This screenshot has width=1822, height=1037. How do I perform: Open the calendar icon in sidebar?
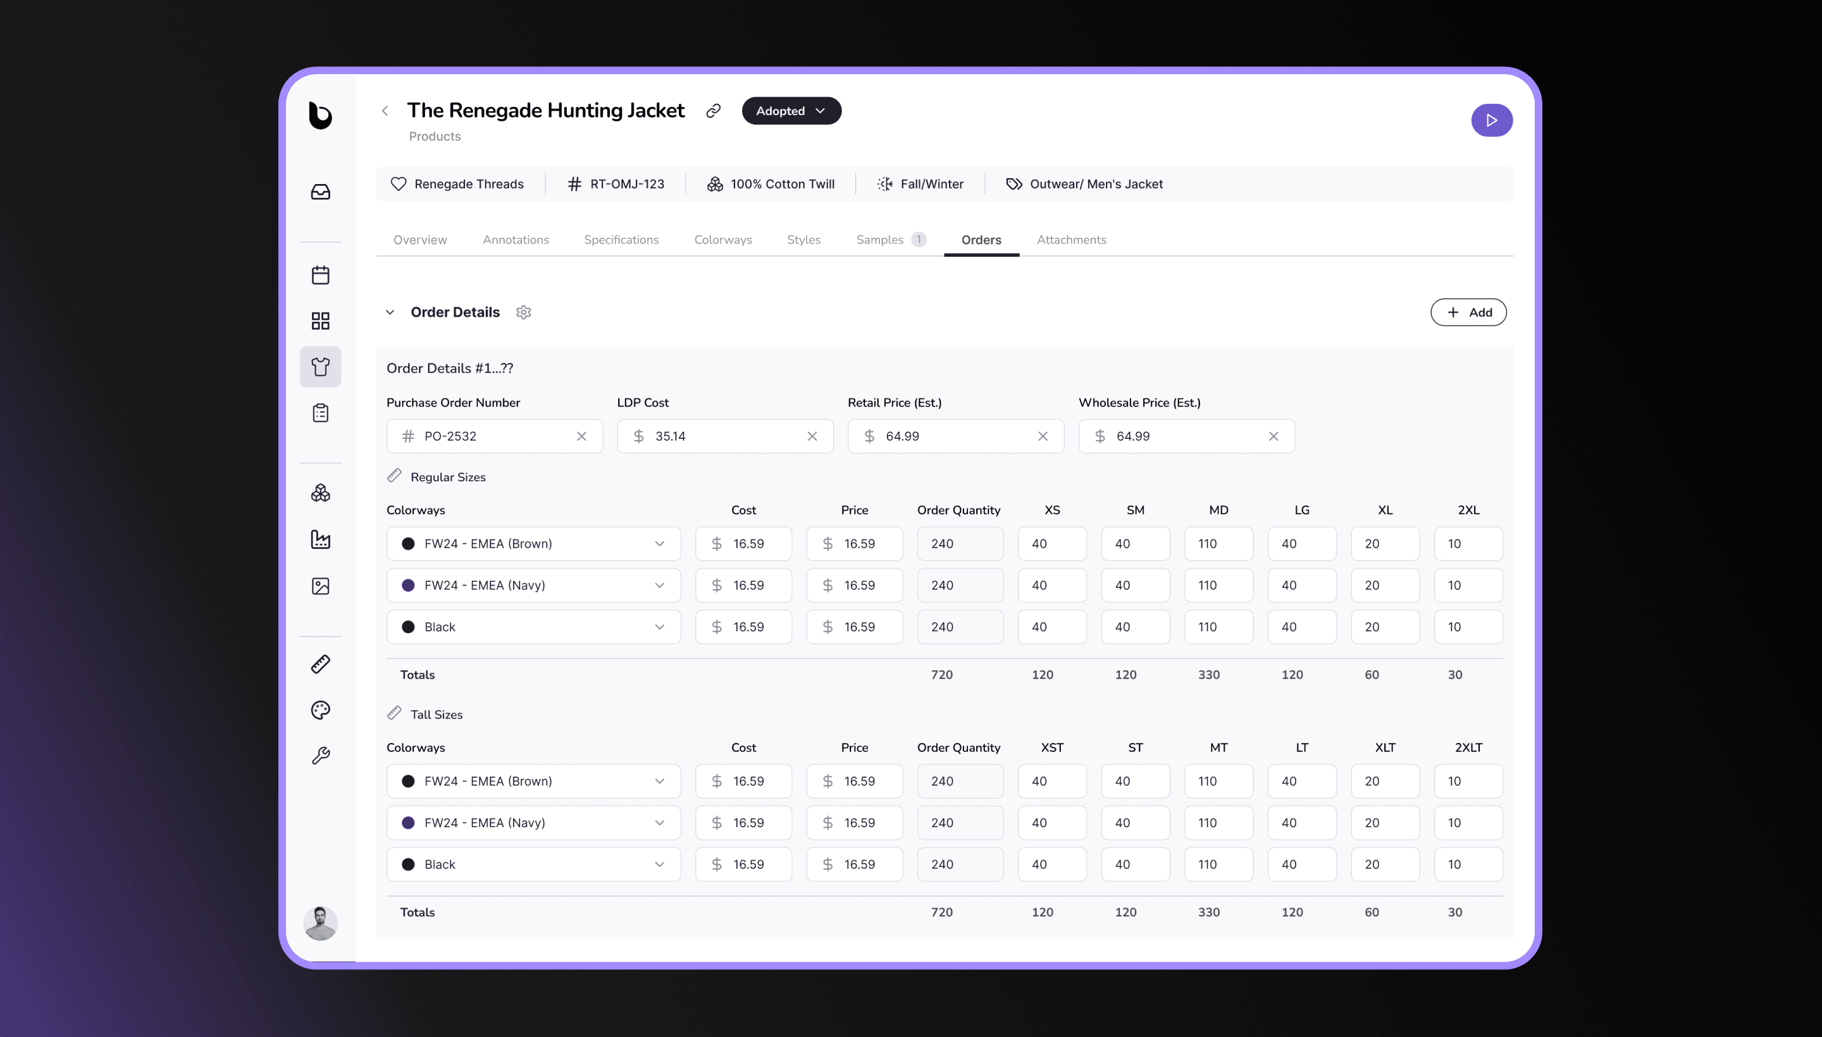pyautogui.click(x=320, y=275)
